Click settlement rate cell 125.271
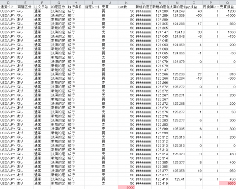Image resolution: width=236 pixels, height=189 pixels. click(177, 95)
